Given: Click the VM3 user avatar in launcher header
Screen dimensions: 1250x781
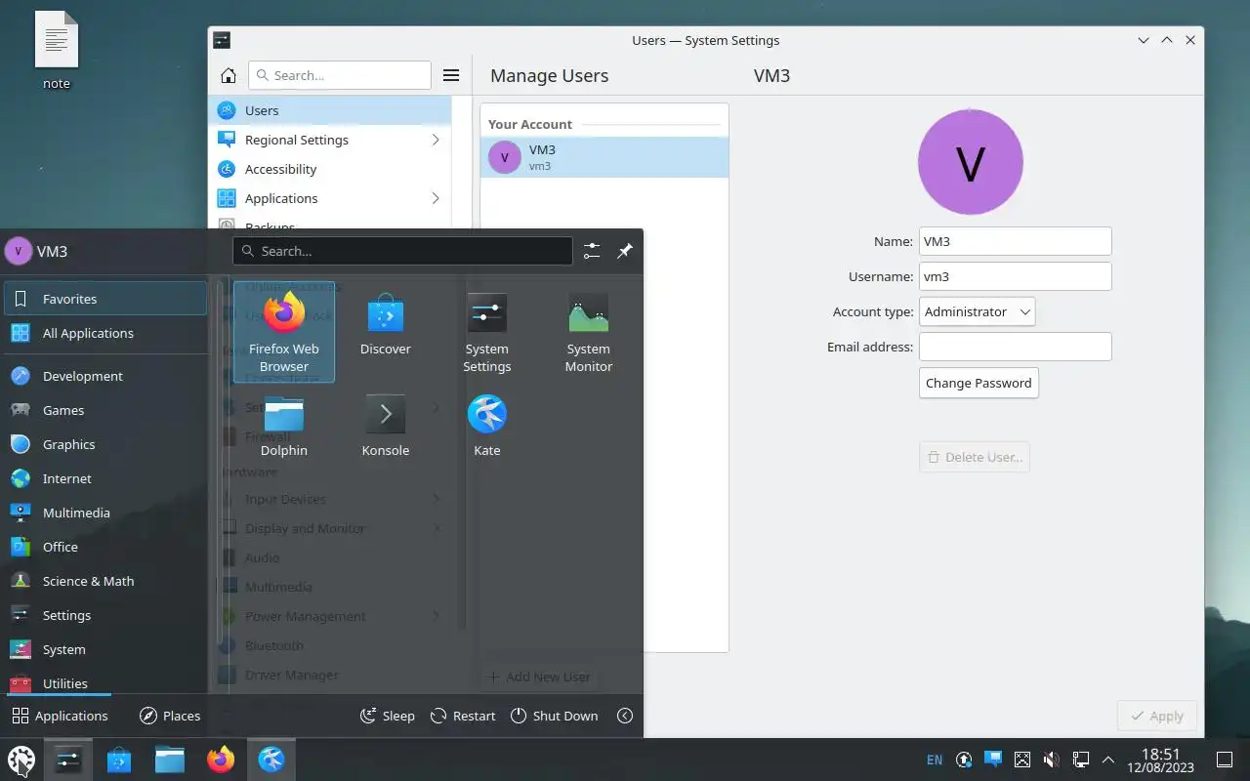Looking at the screenshot, I should 19,251.
